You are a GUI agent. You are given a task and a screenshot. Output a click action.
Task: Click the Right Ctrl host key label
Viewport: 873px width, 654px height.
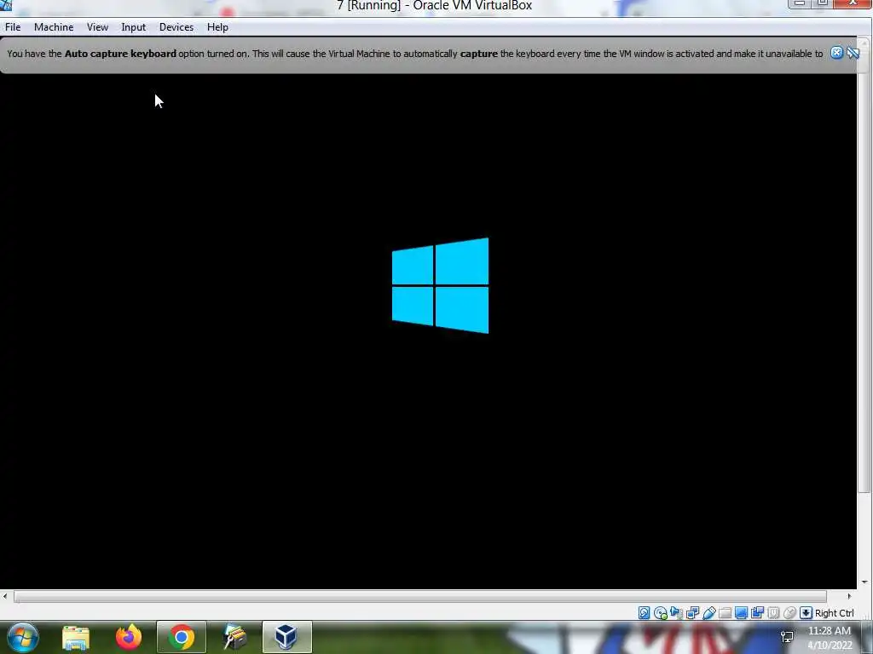pyautogui.click(x=834, y=613)
